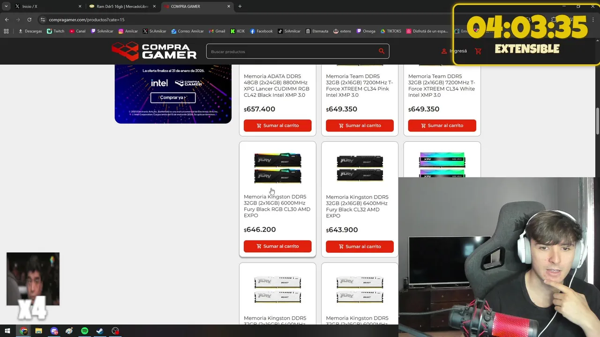Open Kingston 6000MHz Fury Black RGB title
The width and height of the screenshot is (600, 337).
[x=277, y=206]
